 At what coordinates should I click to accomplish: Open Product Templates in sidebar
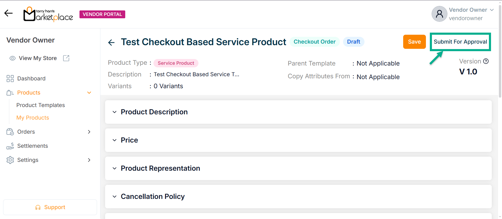[x=41, y=105]
